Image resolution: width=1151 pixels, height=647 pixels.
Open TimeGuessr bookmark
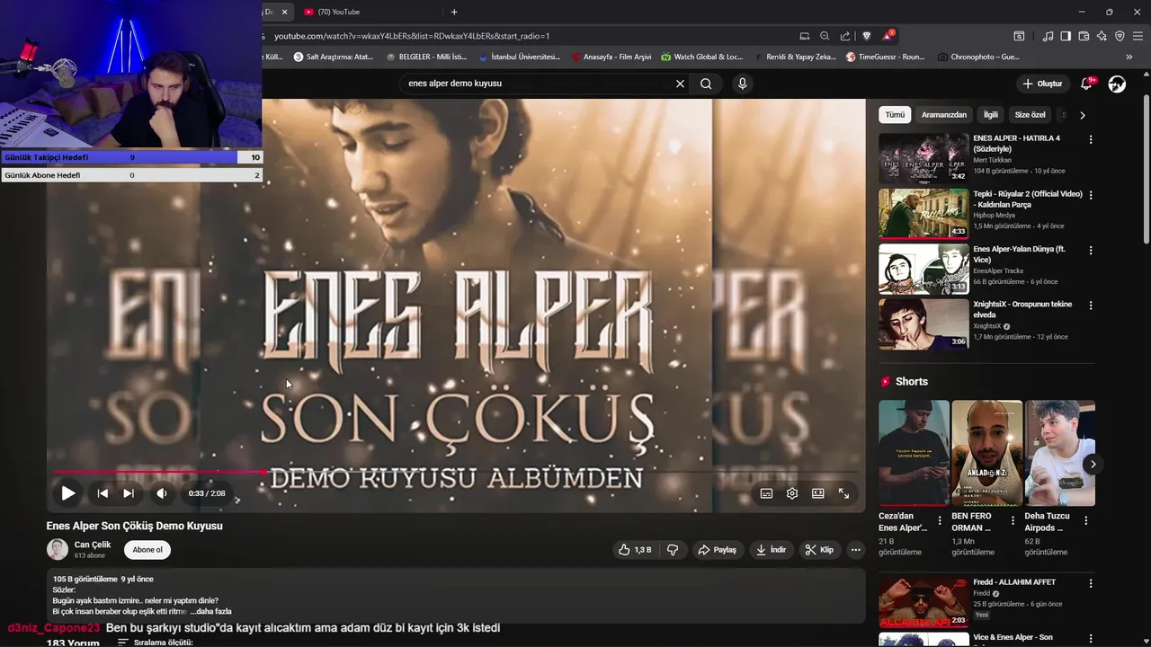(885, 57)
